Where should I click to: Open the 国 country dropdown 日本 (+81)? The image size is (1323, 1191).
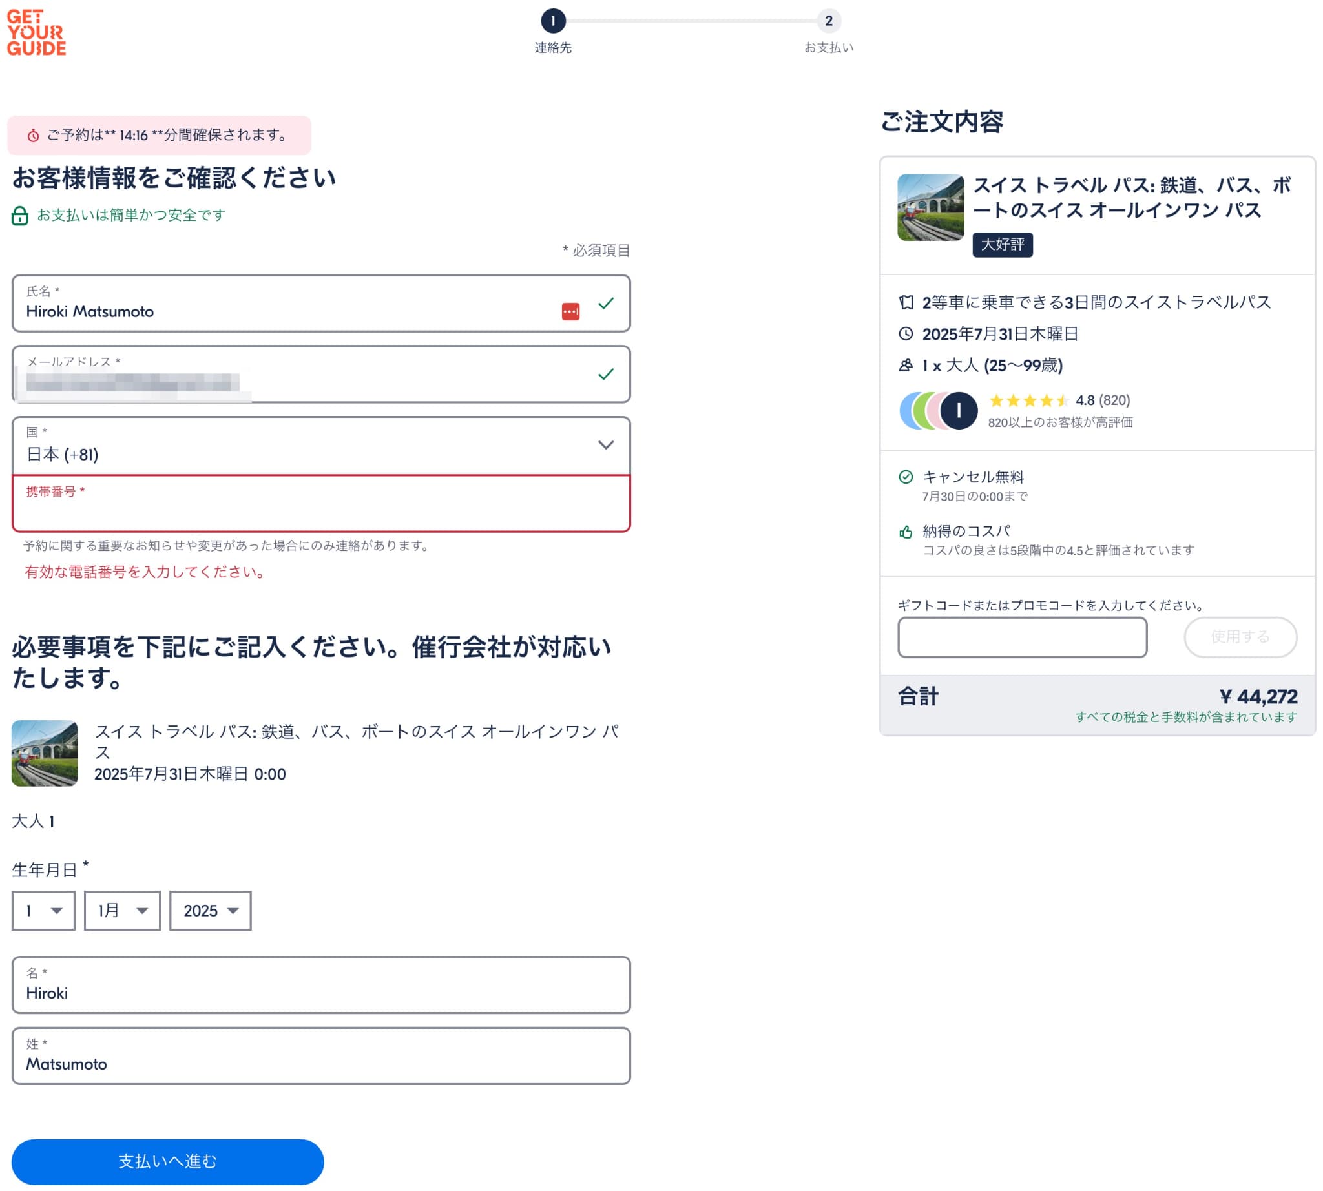coord(321,445)
